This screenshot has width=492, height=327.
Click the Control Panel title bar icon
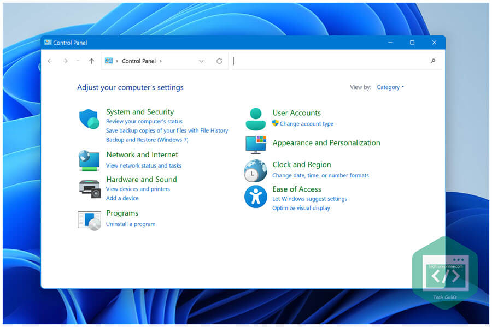48,43
